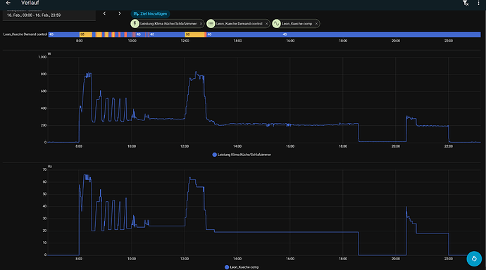Click the power flash icon on Leistung chip
The image size is (486, 270).
tap(135, 23)
